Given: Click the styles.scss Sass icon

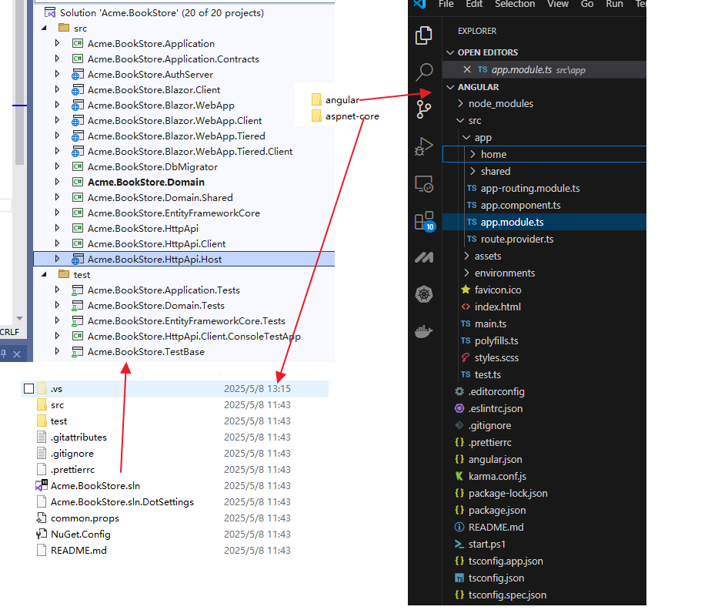Looking at the screenshot, I should (x=466, y=357).
